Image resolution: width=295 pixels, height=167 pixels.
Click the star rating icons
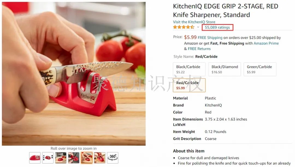[x=184, y=27]
